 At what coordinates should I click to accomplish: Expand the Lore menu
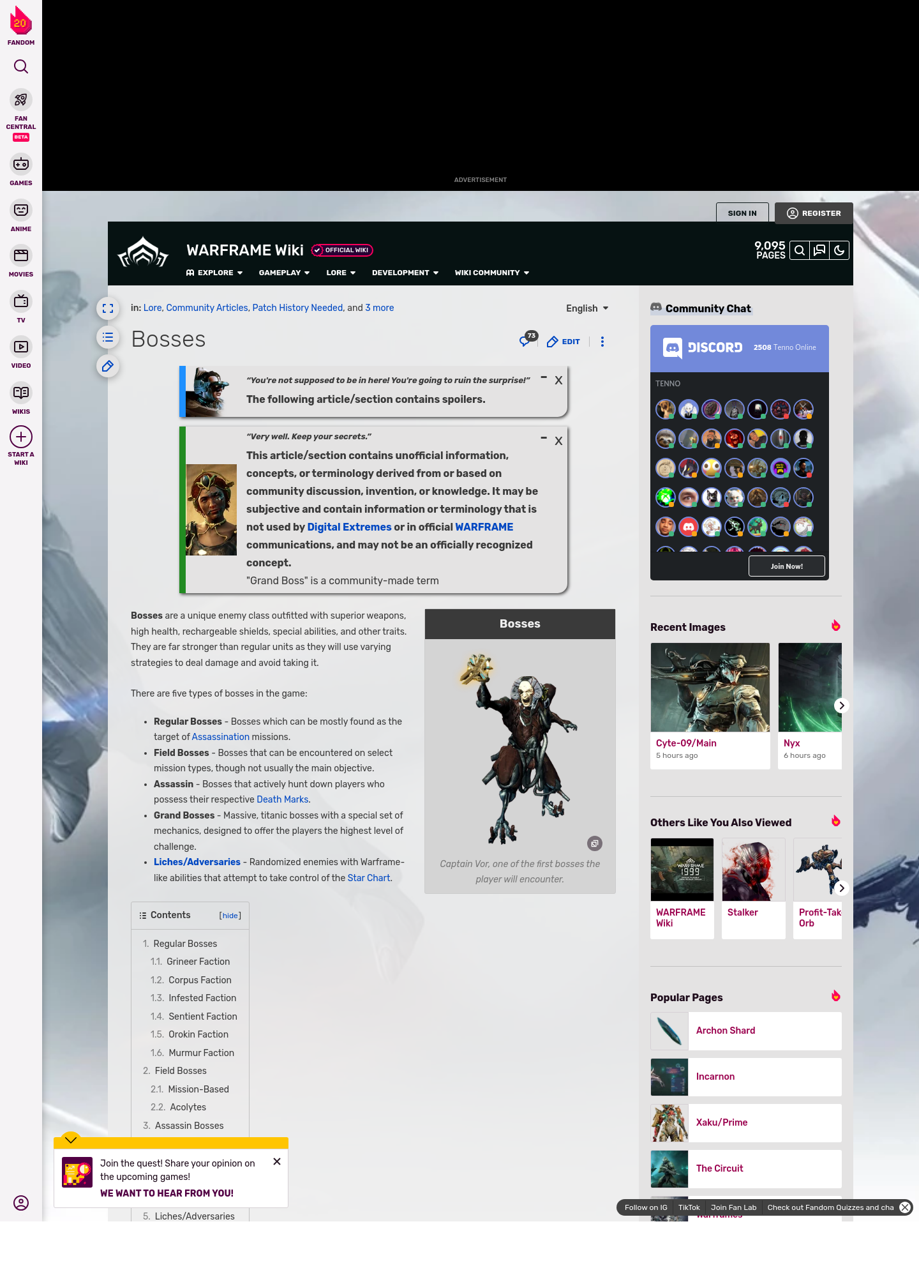[x=341, y=273]
